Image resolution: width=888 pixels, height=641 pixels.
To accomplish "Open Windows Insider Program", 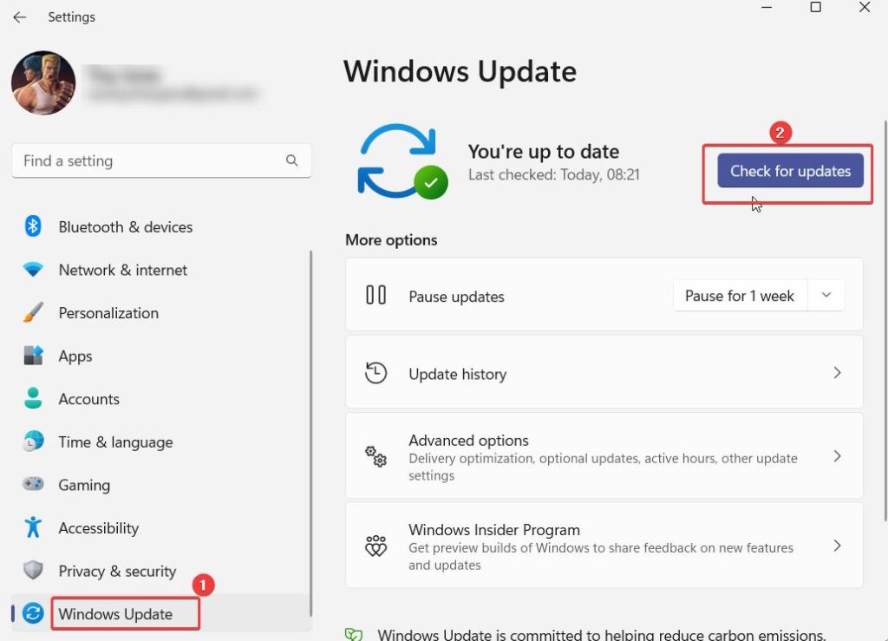I will point(604,546).
